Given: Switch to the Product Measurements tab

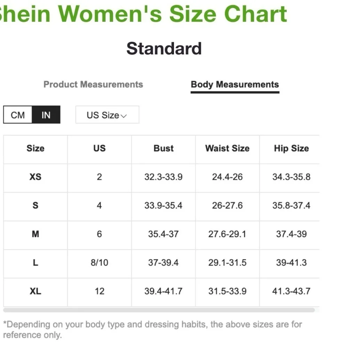Looking at the screenshot, I should pyautogui.click(x=93, y=85).
